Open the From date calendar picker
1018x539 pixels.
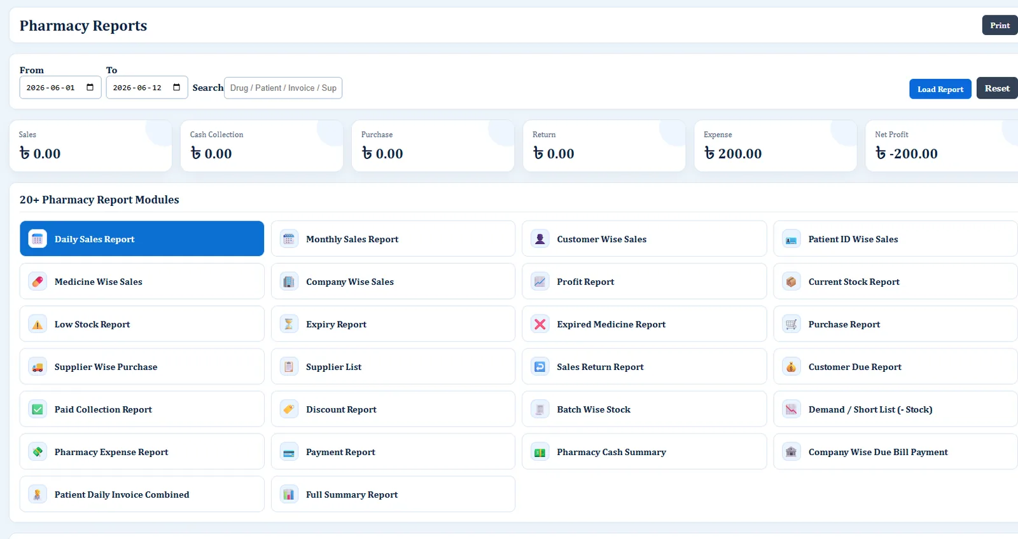(90, 88)
